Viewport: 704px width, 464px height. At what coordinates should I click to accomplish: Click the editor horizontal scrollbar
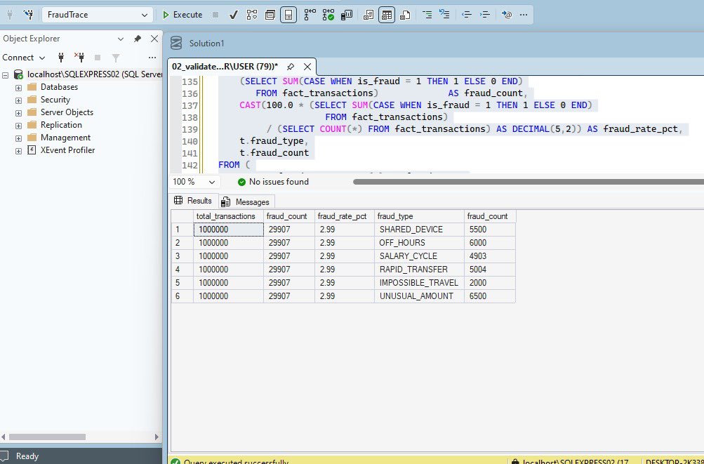(529, 182)
